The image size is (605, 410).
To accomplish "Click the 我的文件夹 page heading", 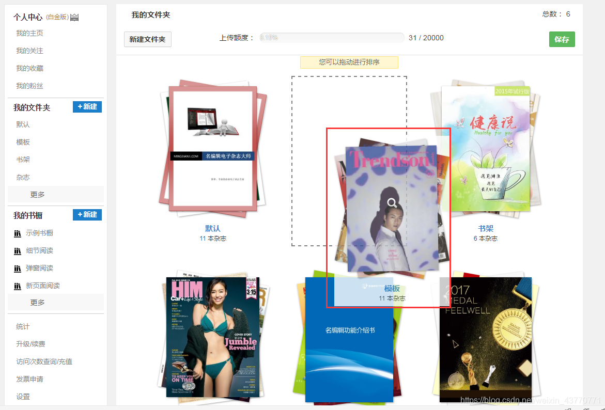I will tap(151, 15).
